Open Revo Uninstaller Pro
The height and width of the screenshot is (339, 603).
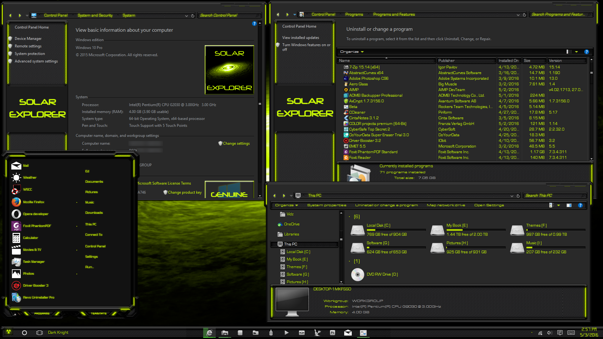coord(38,297)
